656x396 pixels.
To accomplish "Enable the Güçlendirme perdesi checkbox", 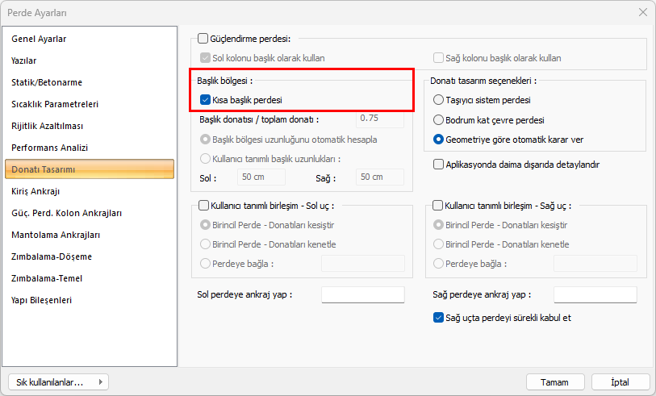I will (203, 39).
